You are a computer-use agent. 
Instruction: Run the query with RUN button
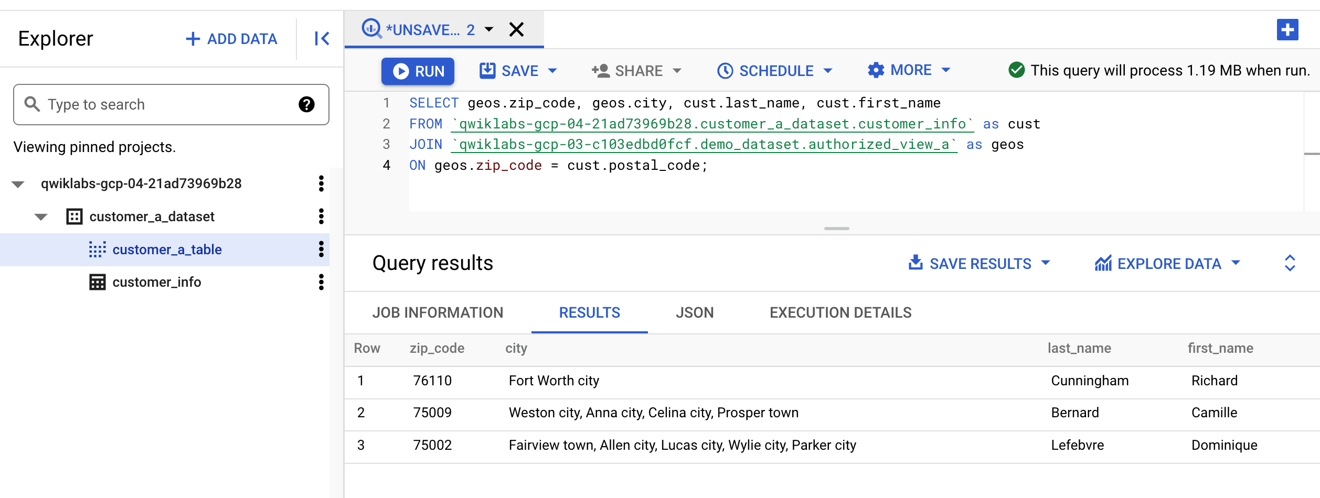[418, 71]
